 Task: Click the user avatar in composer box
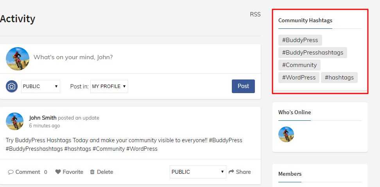point(18,59)
